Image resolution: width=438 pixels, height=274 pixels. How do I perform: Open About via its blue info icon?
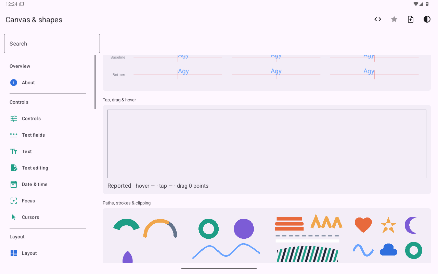[x=14, y=83]
